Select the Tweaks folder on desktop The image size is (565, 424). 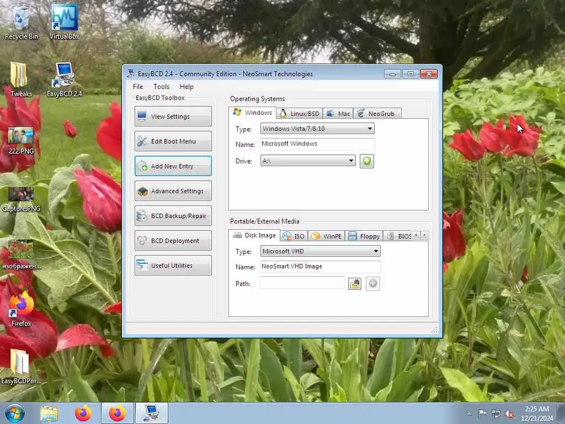[21, 79]
